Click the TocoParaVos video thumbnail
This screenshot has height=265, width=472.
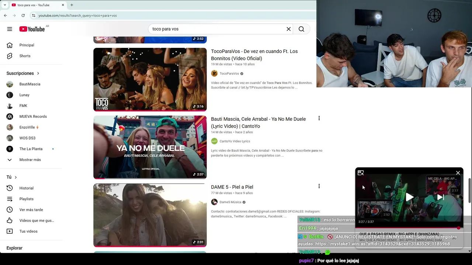pyautogui.click(x=150, y=79)
